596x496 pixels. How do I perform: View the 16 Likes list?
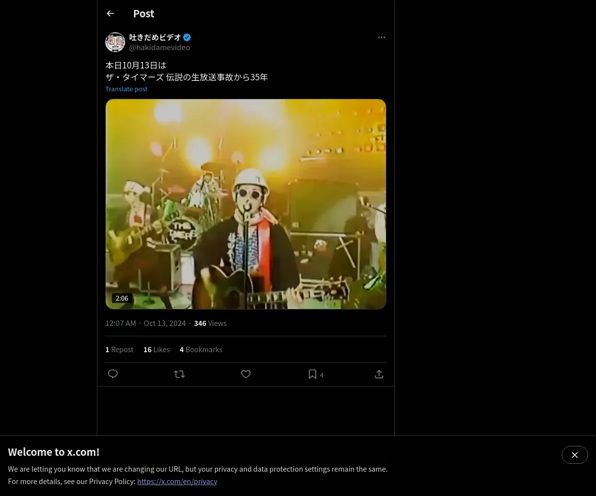tap(156, 350)
